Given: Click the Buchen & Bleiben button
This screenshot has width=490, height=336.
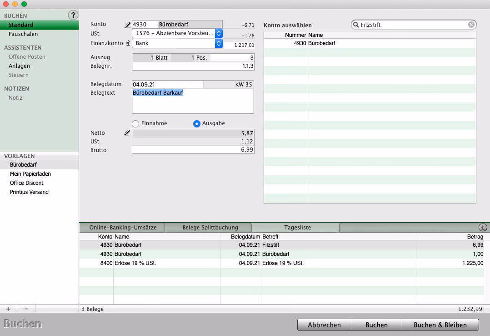Looking at the screenshot, I should tap(440, 325).
